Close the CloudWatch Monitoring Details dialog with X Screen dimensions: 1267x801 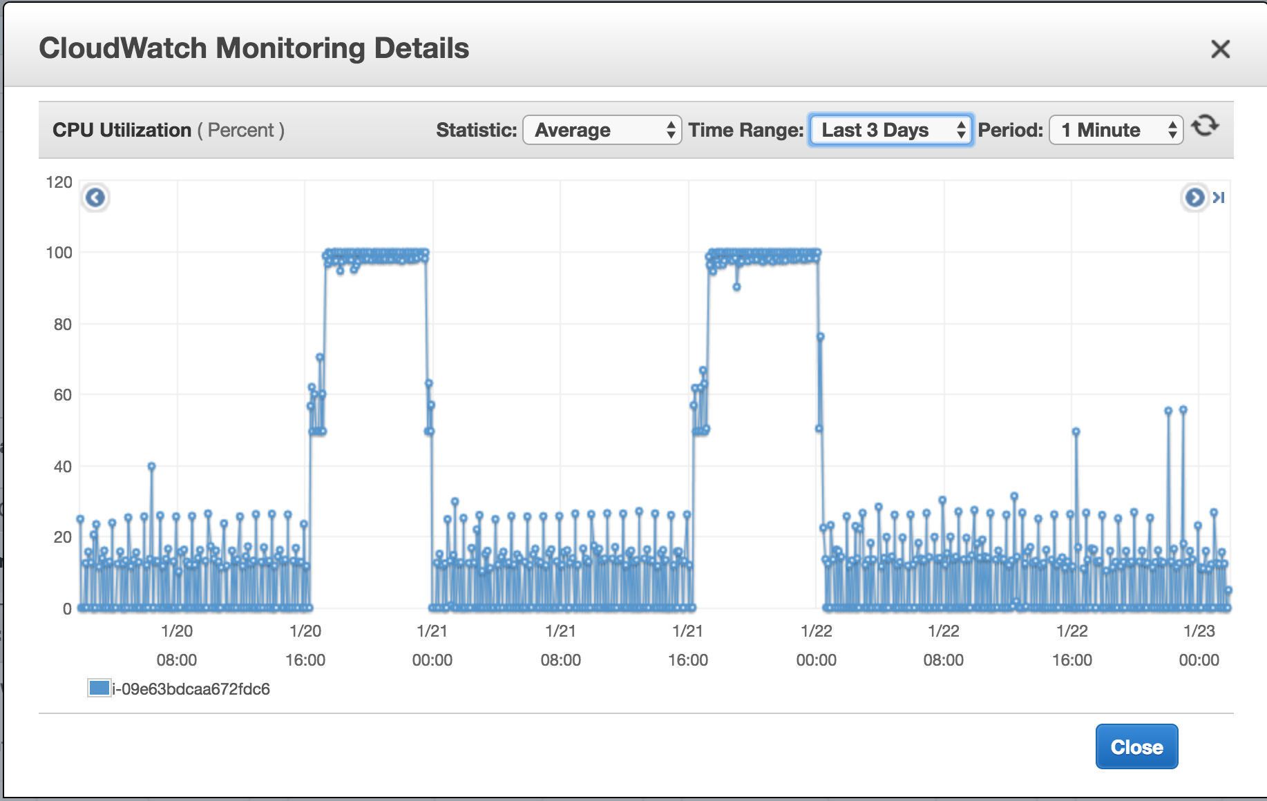[x=1220, y=49]
